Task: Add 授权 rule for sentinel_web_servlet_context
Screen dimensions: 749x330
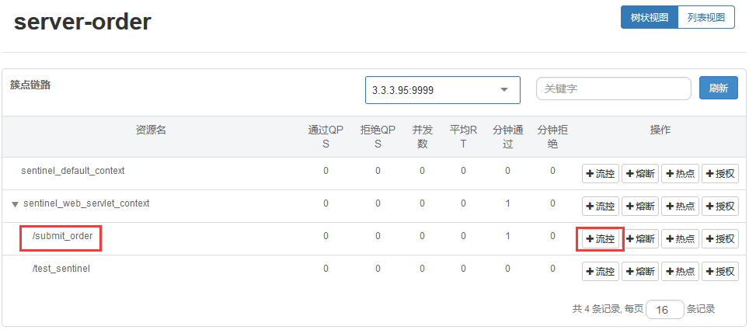Action: [720, 207]
